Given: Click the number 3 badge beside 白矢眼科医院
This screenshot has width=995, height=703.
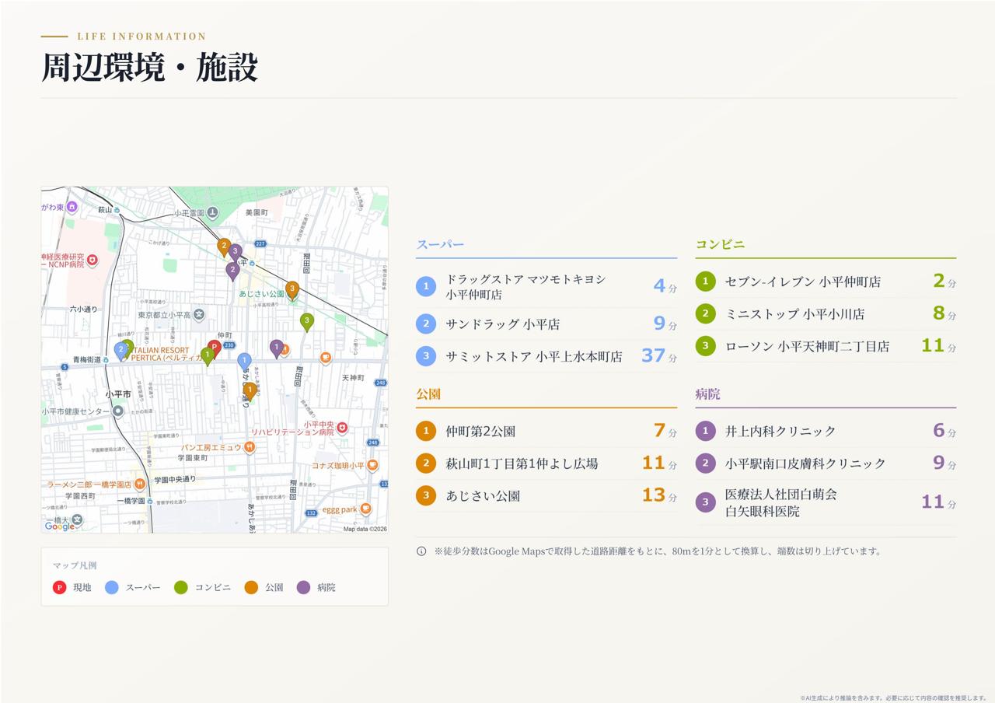Looking at the screenshot, I should (x=705, y=502).
